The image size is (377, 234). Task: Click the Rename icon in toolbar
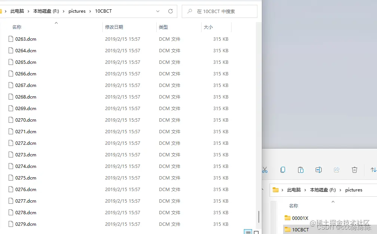click(x=319, y=170)
